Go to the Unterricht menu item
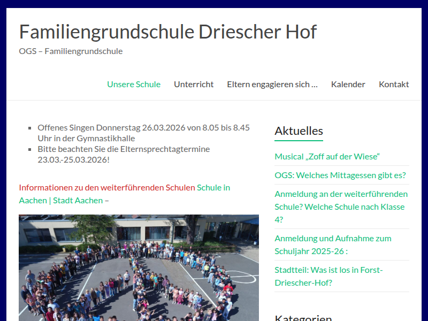 [x=194, y=84]
